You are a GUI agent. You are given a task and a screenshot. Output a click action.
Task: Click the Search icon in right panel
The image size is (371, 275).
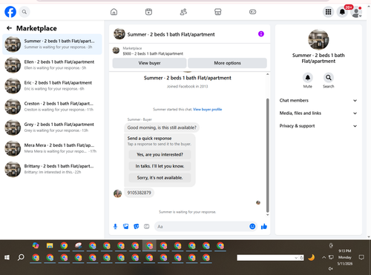[x=328, y=78]
